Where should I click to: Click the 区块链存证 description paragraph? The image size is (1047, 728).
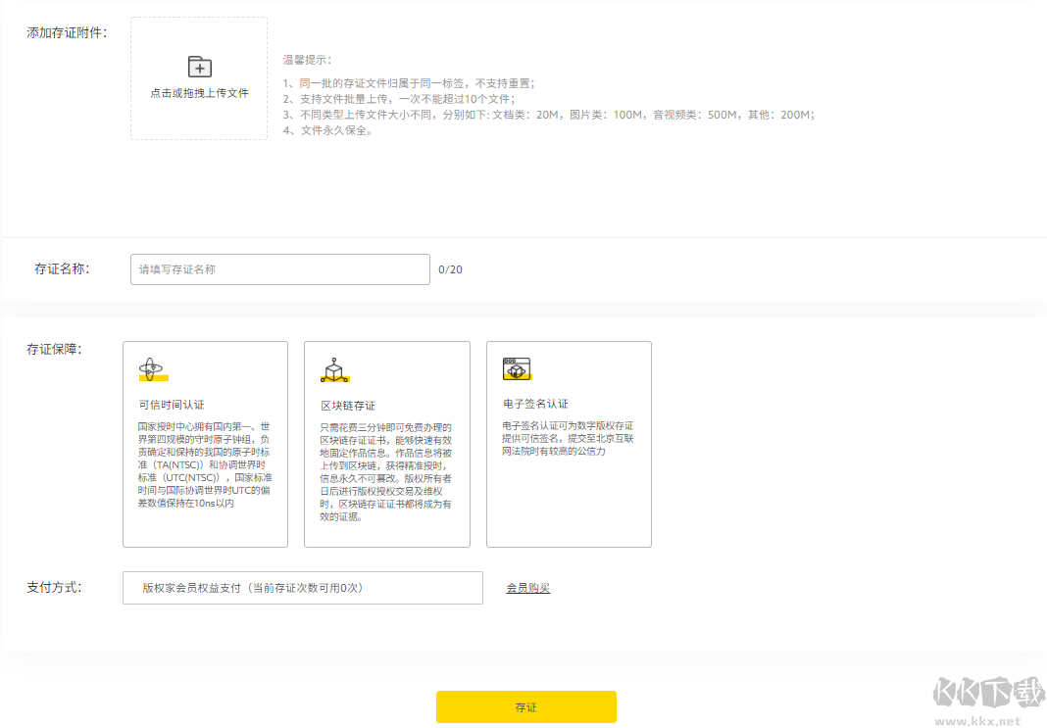pos(386,472)
